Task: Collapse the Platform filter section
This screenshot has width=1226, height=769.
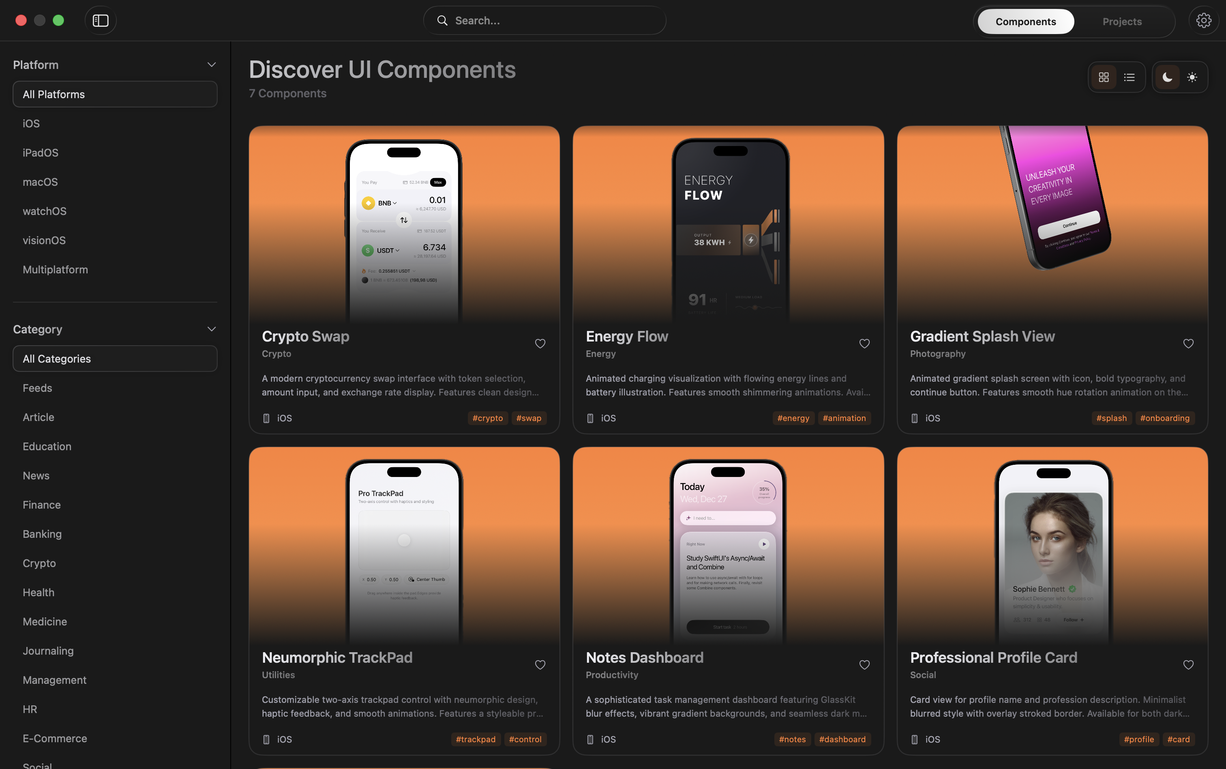Action: tap(212, 64)
